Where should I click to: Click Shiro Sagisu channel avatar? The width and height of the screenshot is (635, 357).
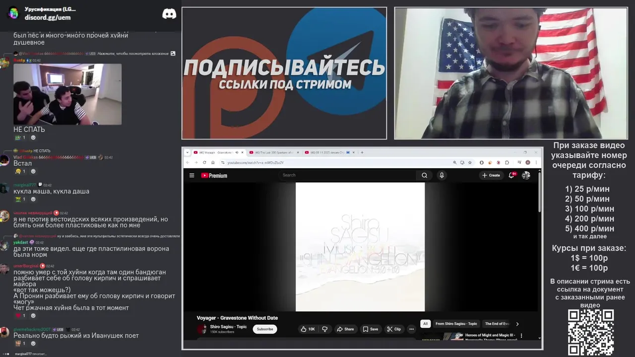tap(202, 329)
